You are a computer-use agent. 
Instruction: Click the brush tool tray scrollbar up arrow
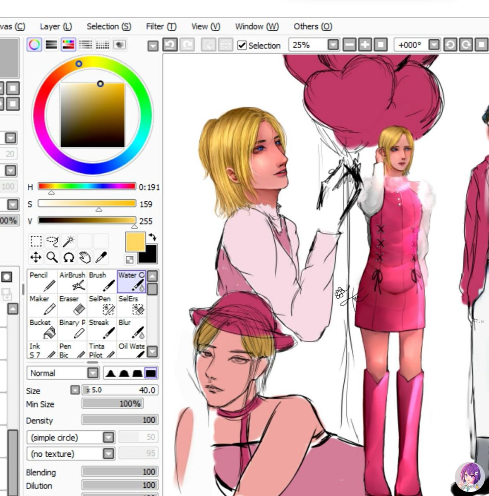pyautogui.click(x=152, y=276)
